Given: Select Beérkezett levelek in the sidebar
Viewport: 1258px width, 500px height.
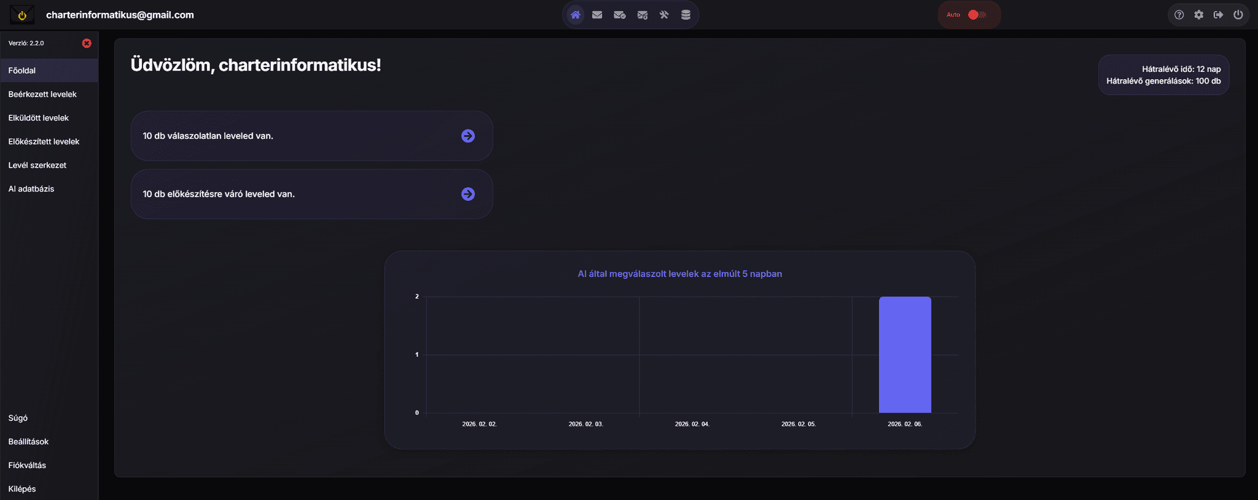Looking at the screenshot, I should pos(42,94).
